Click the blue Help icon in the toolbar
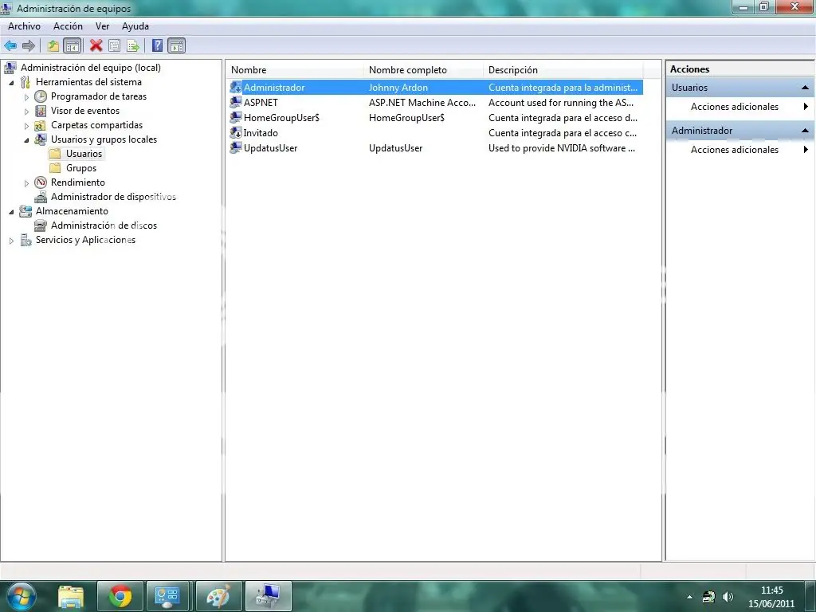Image resolution: width=816 pixels, height=612 pixels. [158, 46]
